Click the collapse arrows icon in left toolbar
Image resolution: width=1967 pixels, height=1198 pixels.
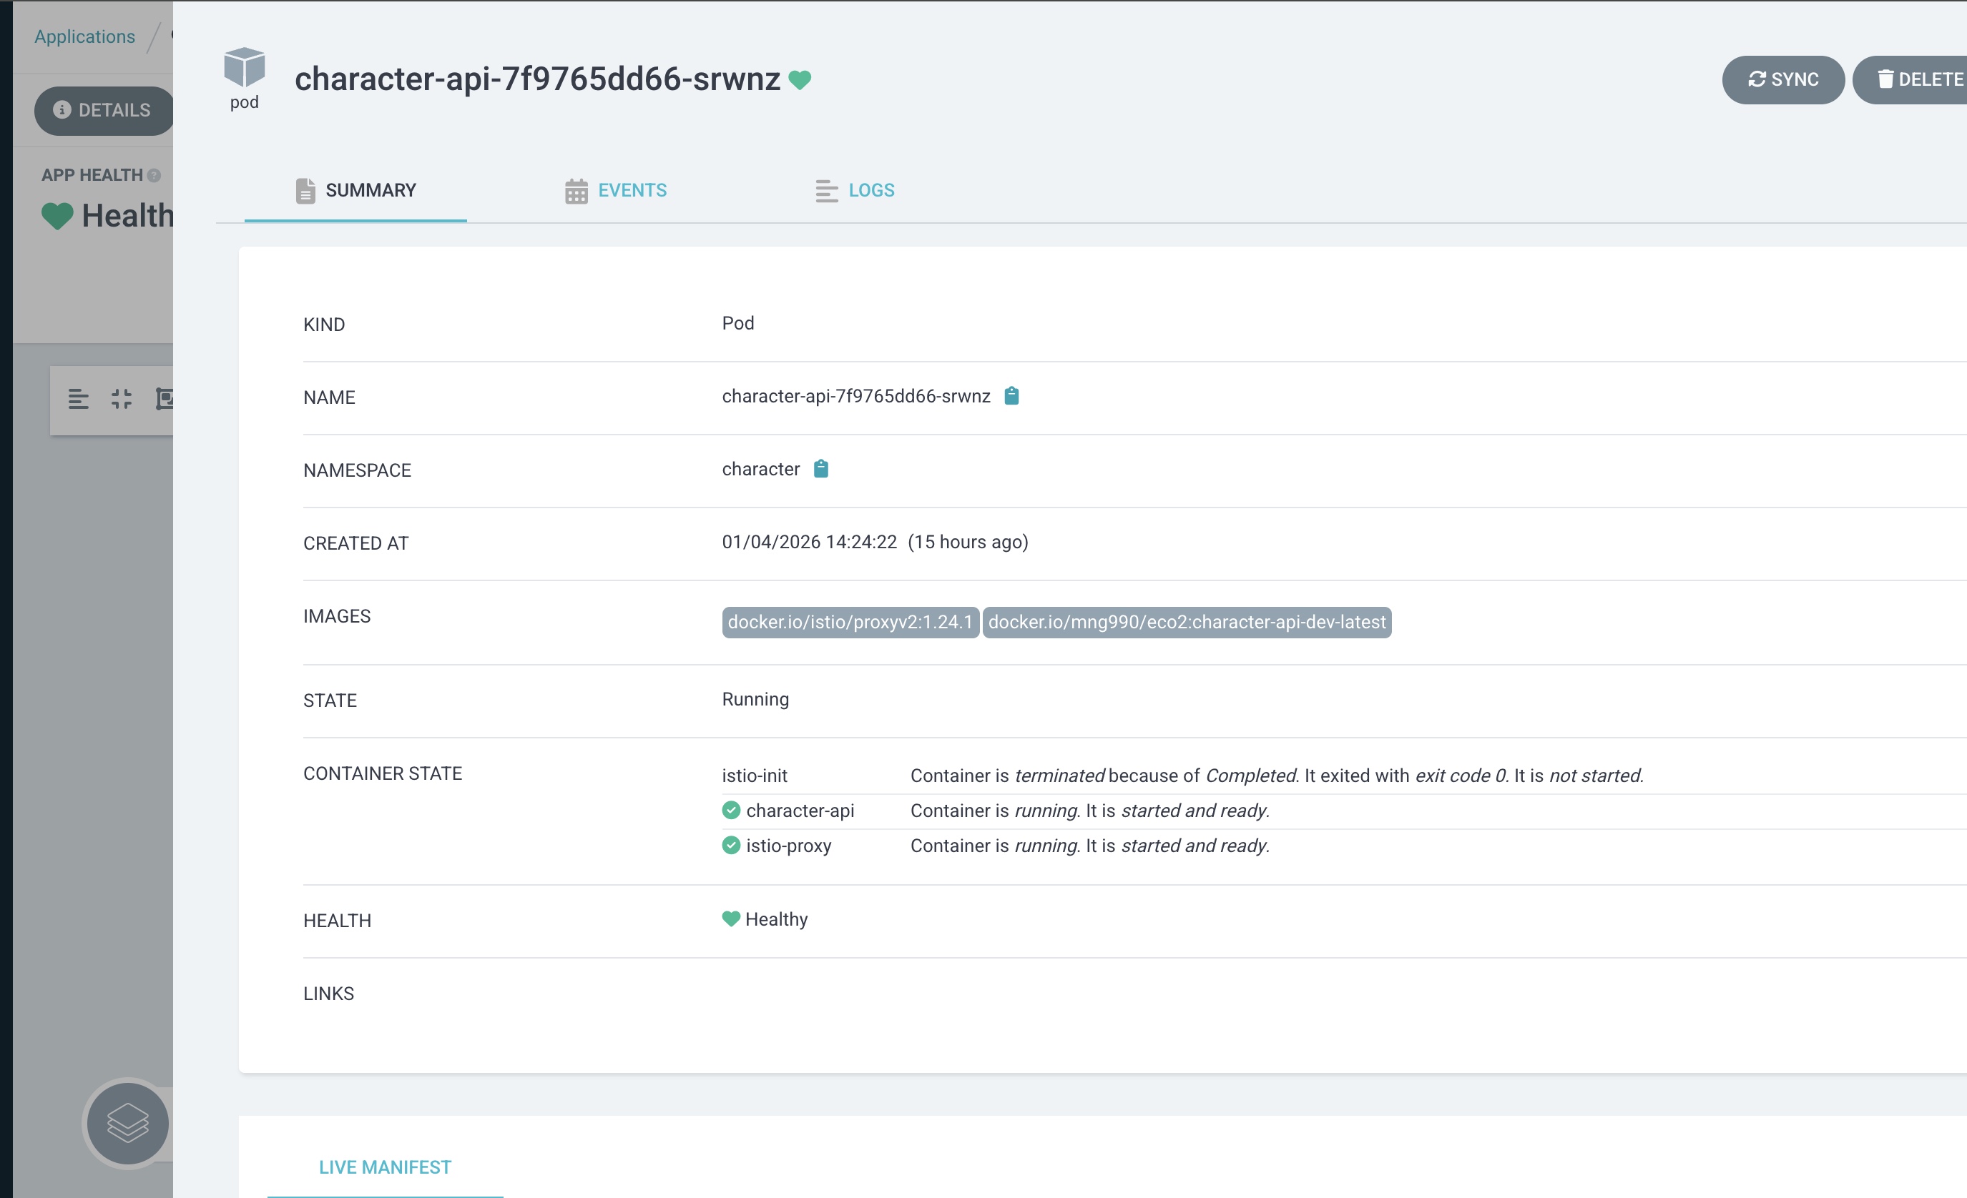(x=122, y=399)
